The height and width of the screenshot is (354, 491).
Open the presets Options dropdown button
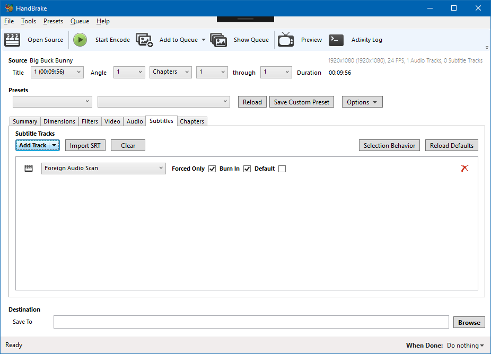362,102
